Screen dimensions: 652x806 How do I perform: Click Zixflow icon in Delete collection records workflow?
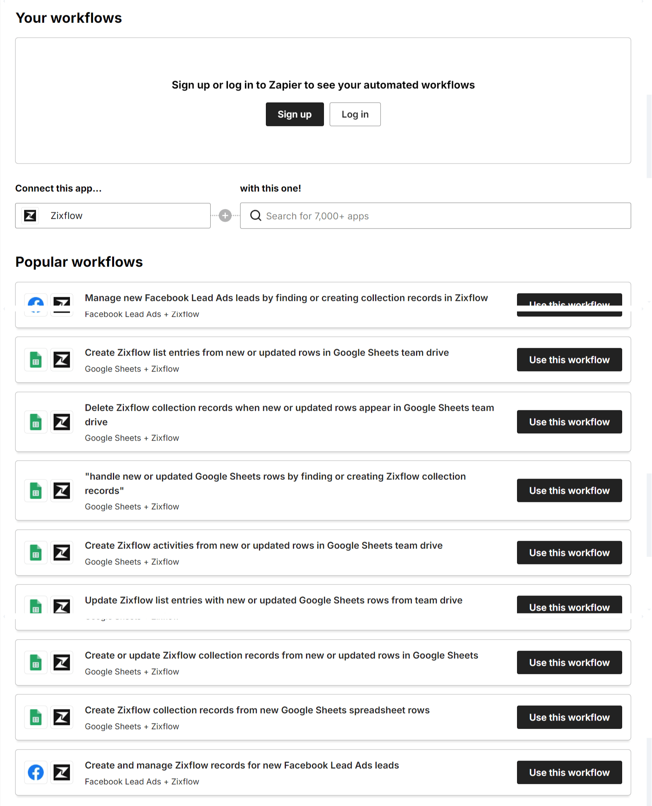tap(62, 422)
